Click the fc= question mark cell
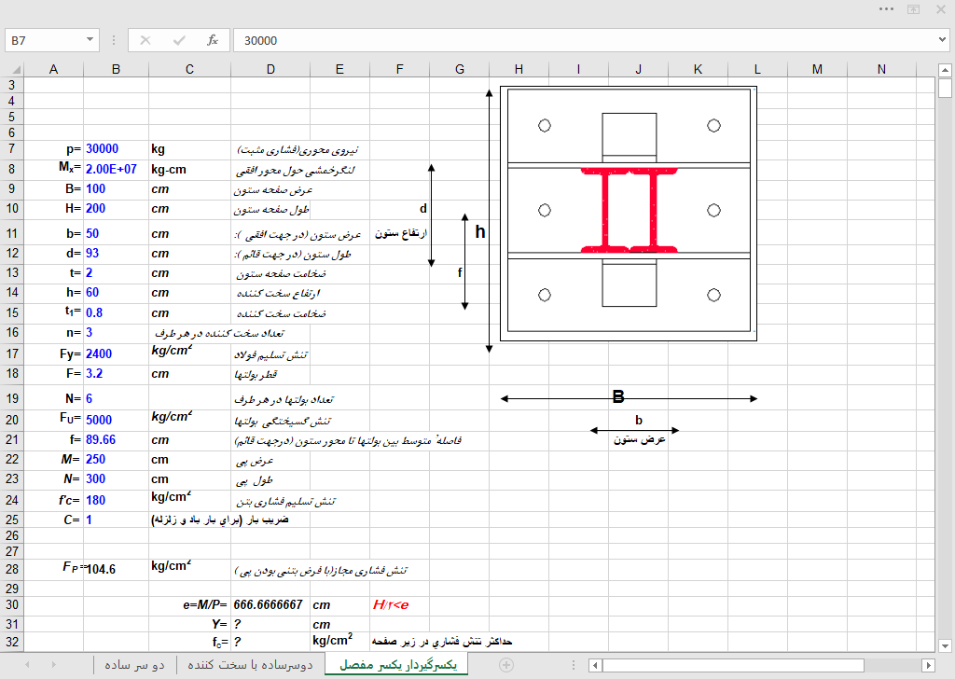 point(270,642)
